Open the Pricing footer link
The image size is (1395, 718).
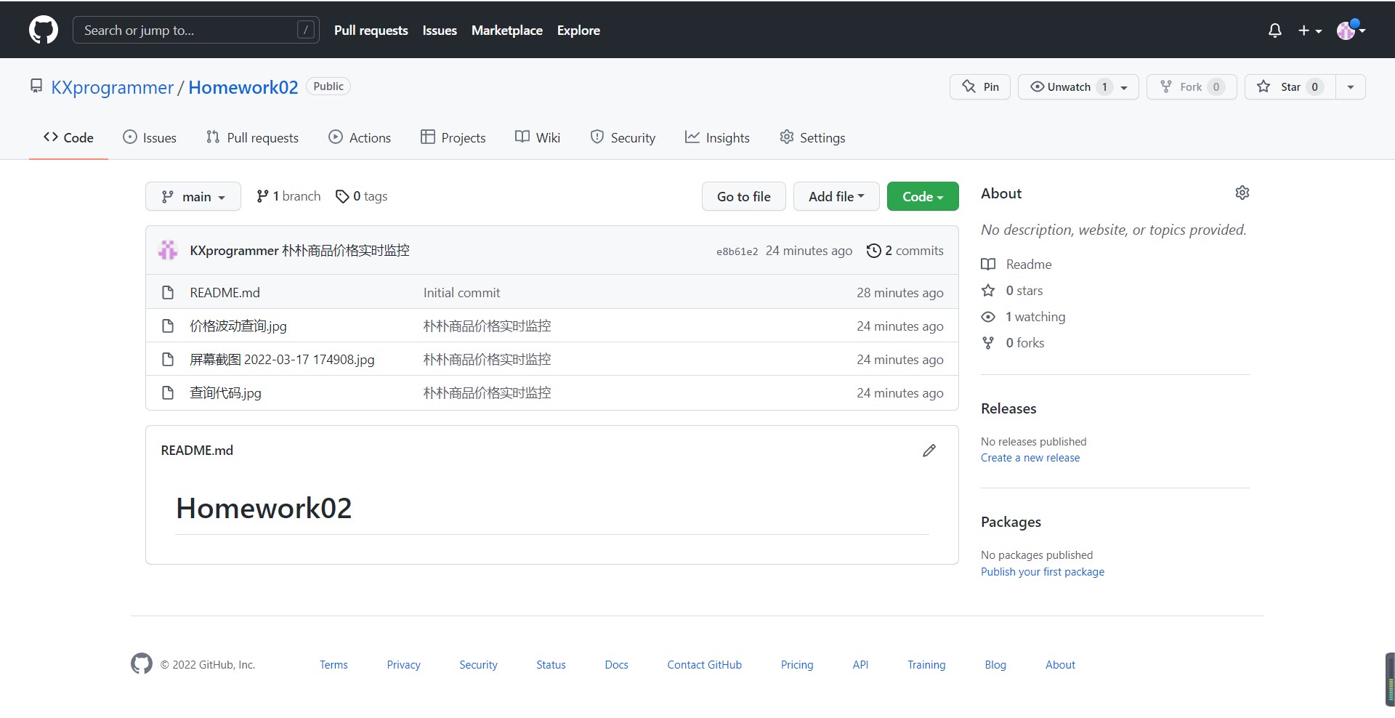point(797,665)
